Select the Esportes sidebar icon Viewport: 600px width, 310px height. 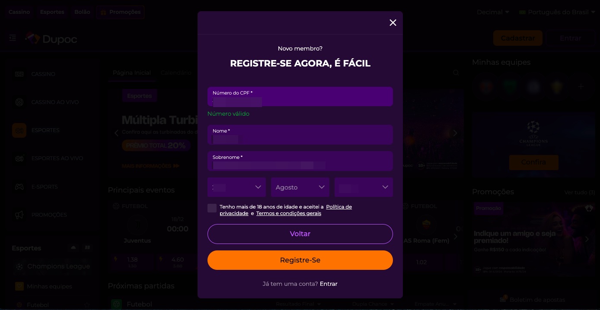pos(19,130)
